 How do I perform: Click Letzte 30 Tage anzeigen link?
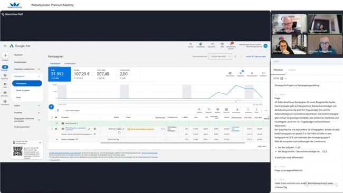click(x=256, y=56)
